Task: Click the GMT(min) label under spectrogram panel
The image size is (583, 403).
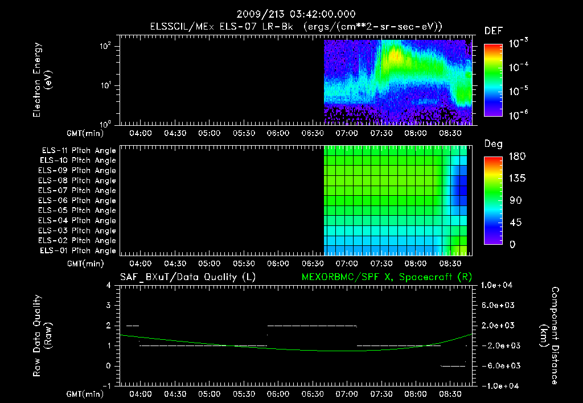Action: pos(85,133)
